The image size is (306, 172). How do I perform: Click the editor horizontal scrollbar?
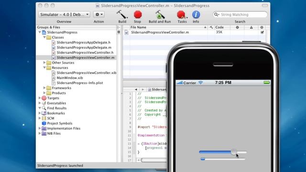pos(153,160)
